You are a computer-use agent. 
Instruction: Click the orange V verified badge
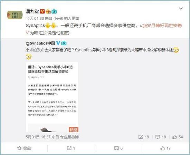tap(42, 11)
